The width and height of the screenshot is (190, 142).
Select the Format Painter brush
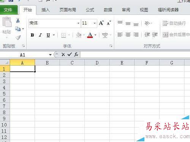tap(18, 37)
